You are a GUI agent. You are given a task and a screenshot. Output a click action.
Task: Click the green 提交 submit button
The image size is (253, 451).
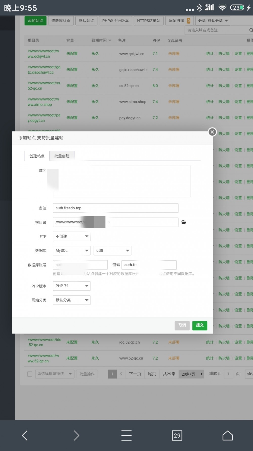[x=200, y=325]
